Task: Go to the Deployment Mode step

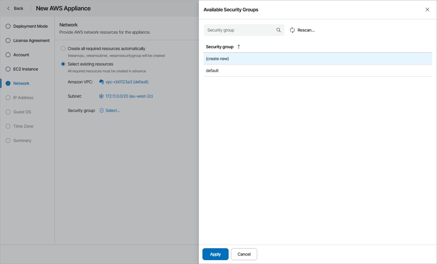Action: (30, 26)
